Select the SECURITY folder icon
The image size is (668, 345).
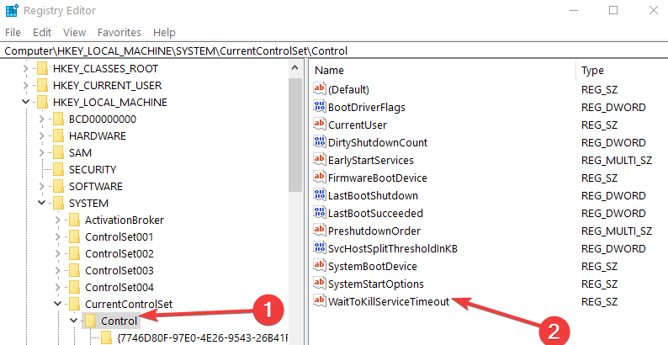58,169
